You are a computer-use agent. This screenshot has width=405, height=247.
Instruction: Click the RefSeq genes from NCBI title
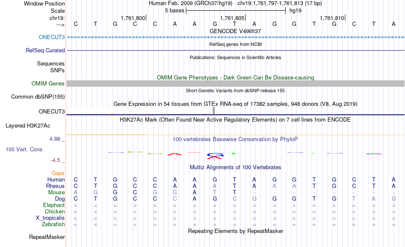click(x=235, y=44)
